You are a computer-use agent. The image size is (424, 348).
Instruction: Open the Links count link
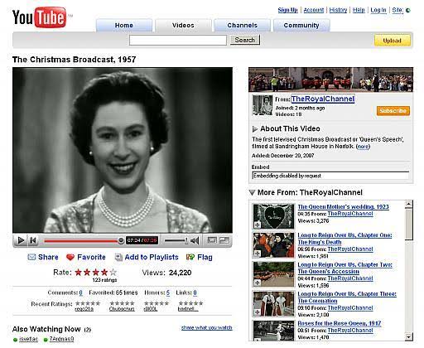coord(195,292)
